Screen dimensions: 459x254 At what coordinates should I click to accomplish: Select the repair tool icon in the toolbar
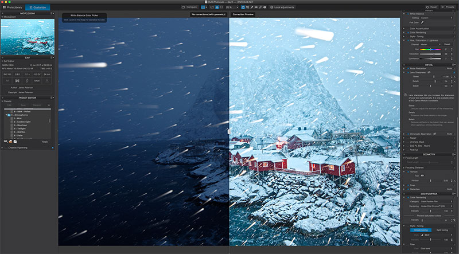coord(260,7)
